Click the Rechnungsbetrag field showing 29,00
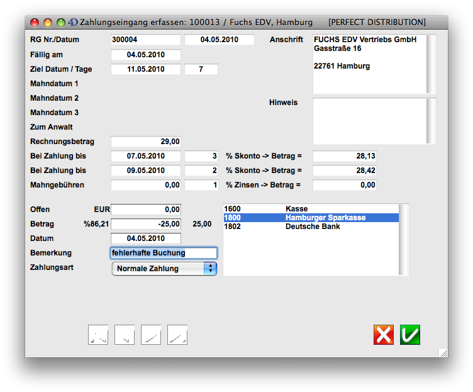This screenshot has width=473, height=392. pyautogui.click(x=146, y=142)
